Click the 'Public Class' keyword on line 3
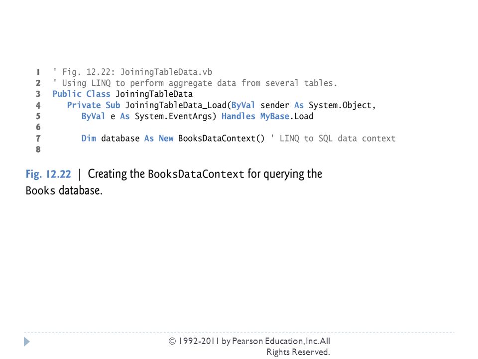The image size is (478, 359). point(81,94)
